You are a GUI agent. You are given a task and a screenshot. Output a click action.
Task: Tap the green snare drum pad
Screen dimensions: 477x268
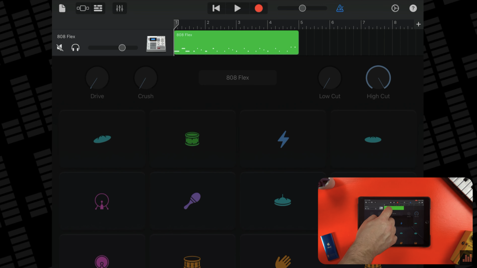[192, 139]
